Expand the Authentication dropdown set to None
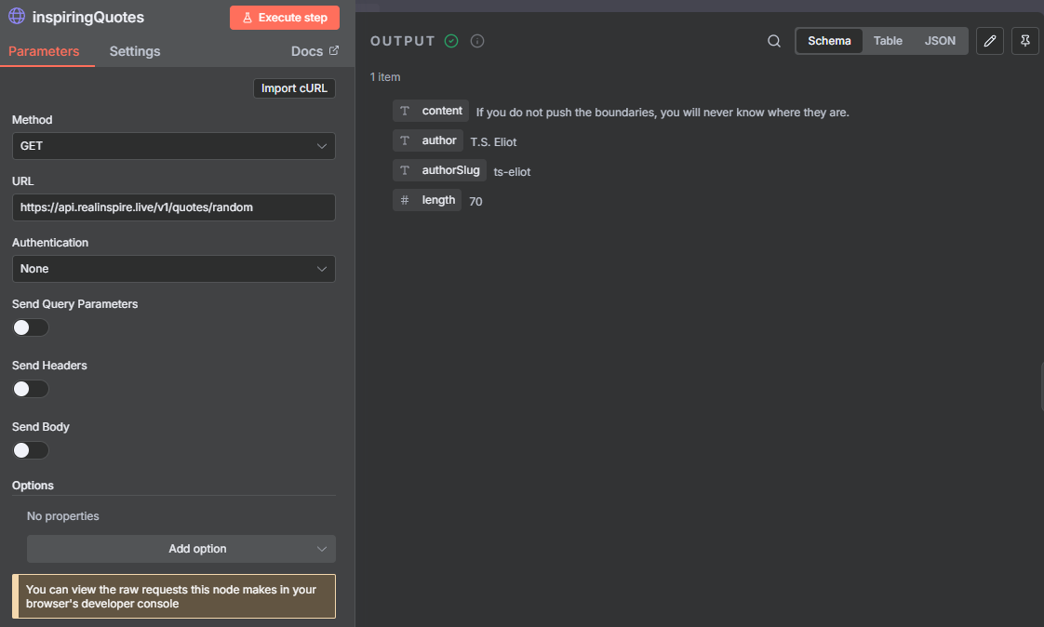 tap(173, 269)
